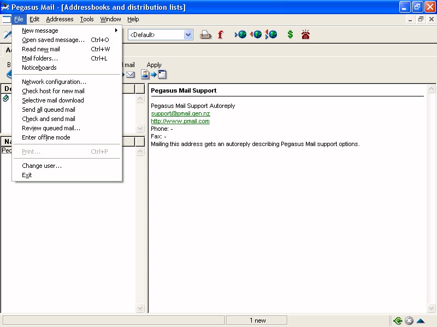Choose Exit from File menu
The image size is (437, 327).
tap(68, 175)
